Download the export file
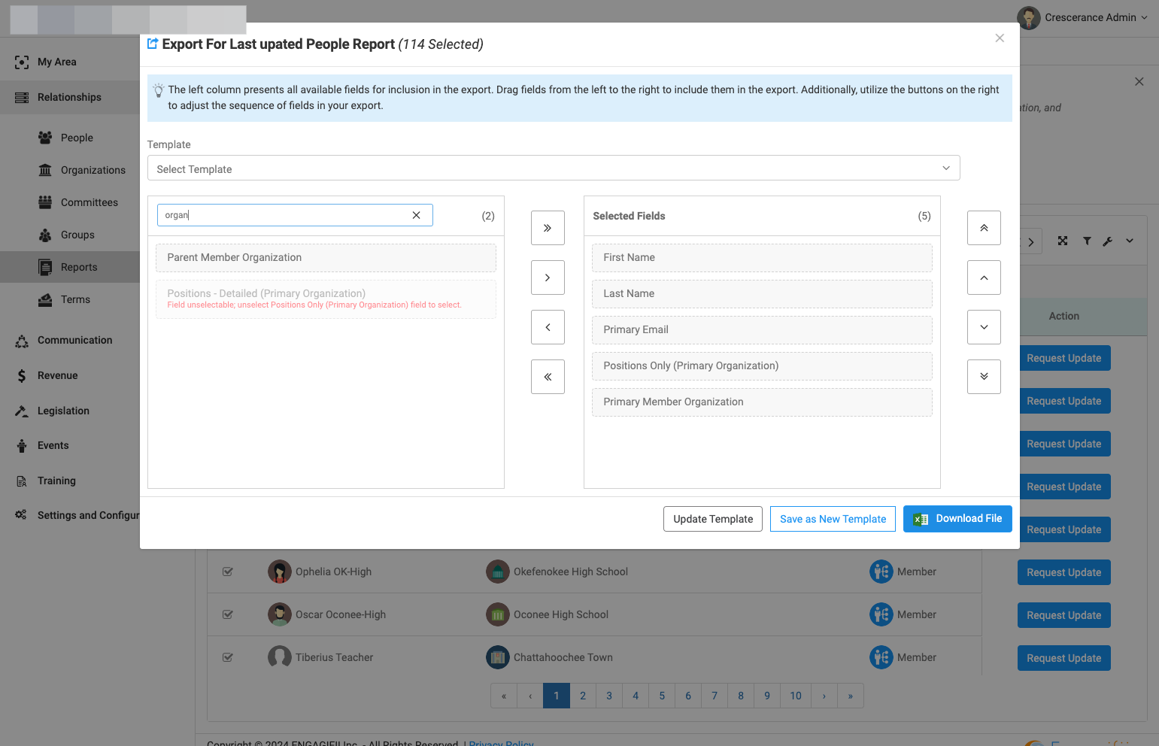The image size is (1159, 746). coord(957,519)
